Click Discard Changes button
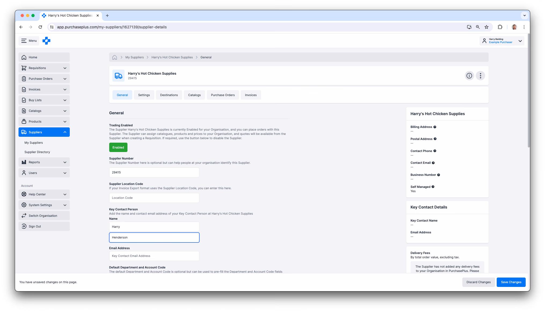Image resolution: width=545 pixels, height=311 pixels. (478, 282)
